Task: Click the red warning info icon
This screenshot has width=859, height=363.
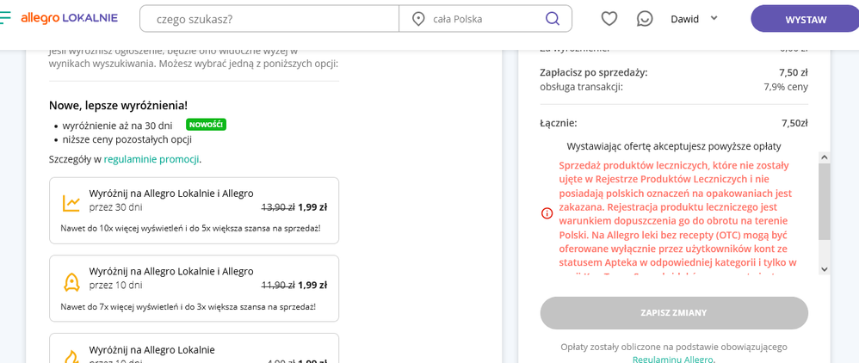Action: (547, 213)
